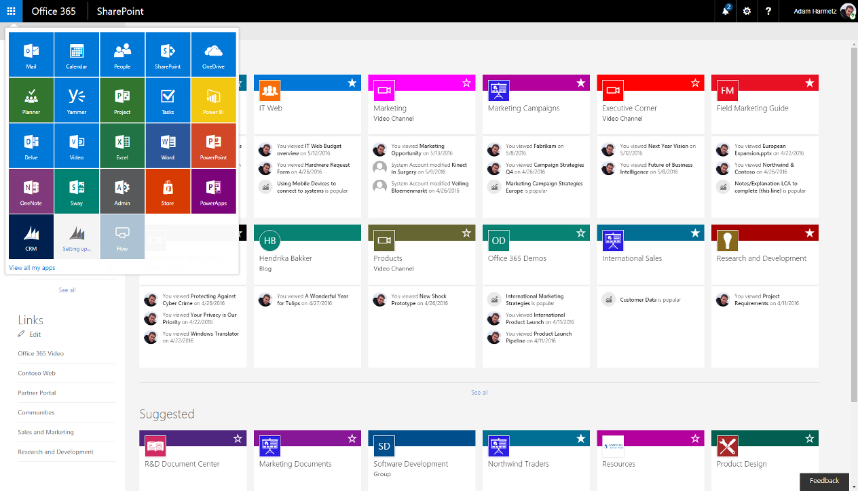Open the Contoso Web link
858x491 pixels.
pyautogui.click(x=37, y=373)
